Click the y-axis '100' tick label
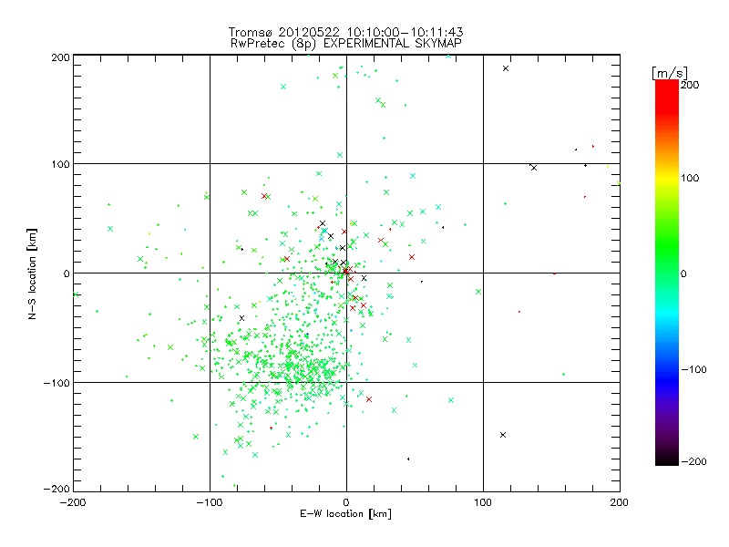This screenshot has width=729, height=547. (60, 164)
